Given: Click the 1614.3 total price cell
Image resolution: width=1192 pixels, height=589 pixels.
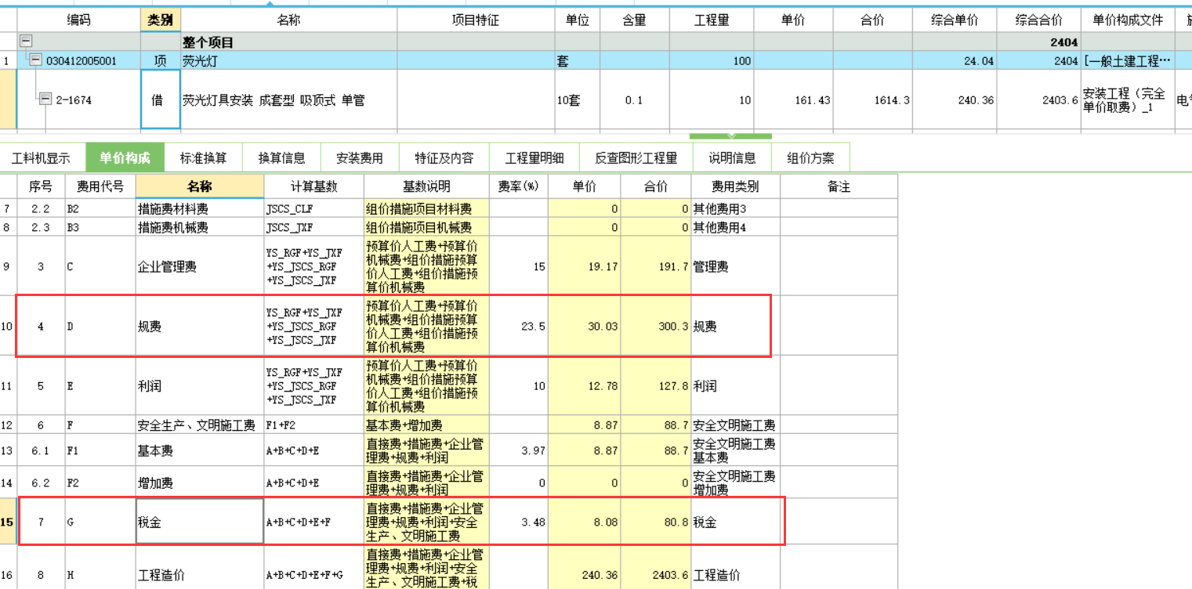Looking at the screenshot, I should point(871,99).
